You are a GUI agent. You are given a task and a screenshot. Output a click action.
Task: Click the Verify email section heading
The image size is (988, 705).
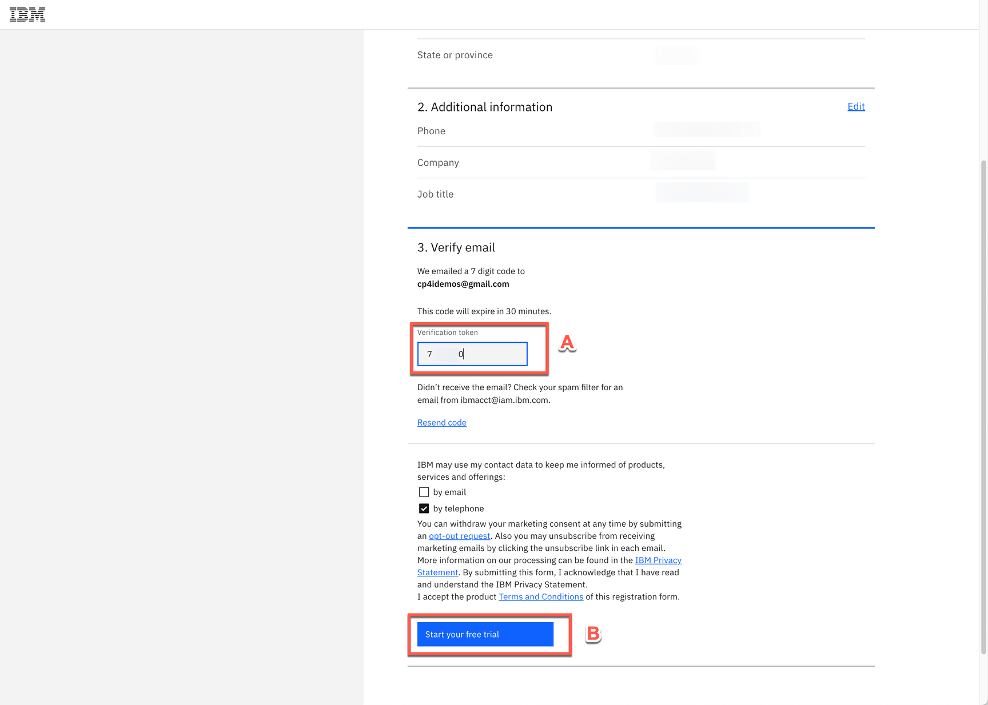pos(456,247)
